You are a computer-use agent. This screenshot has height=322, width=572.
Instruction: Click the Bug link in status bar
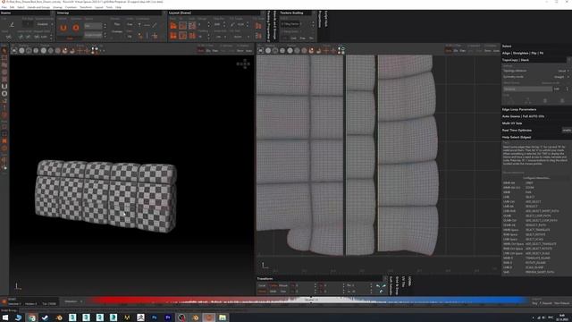click(x=534, y=303)
